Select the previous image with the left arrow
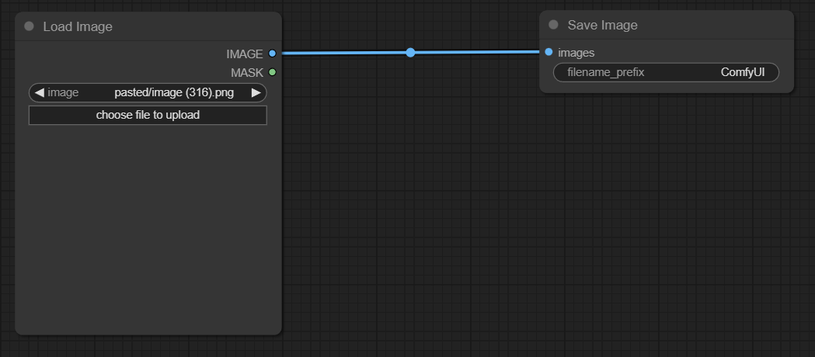 [39, 93]
